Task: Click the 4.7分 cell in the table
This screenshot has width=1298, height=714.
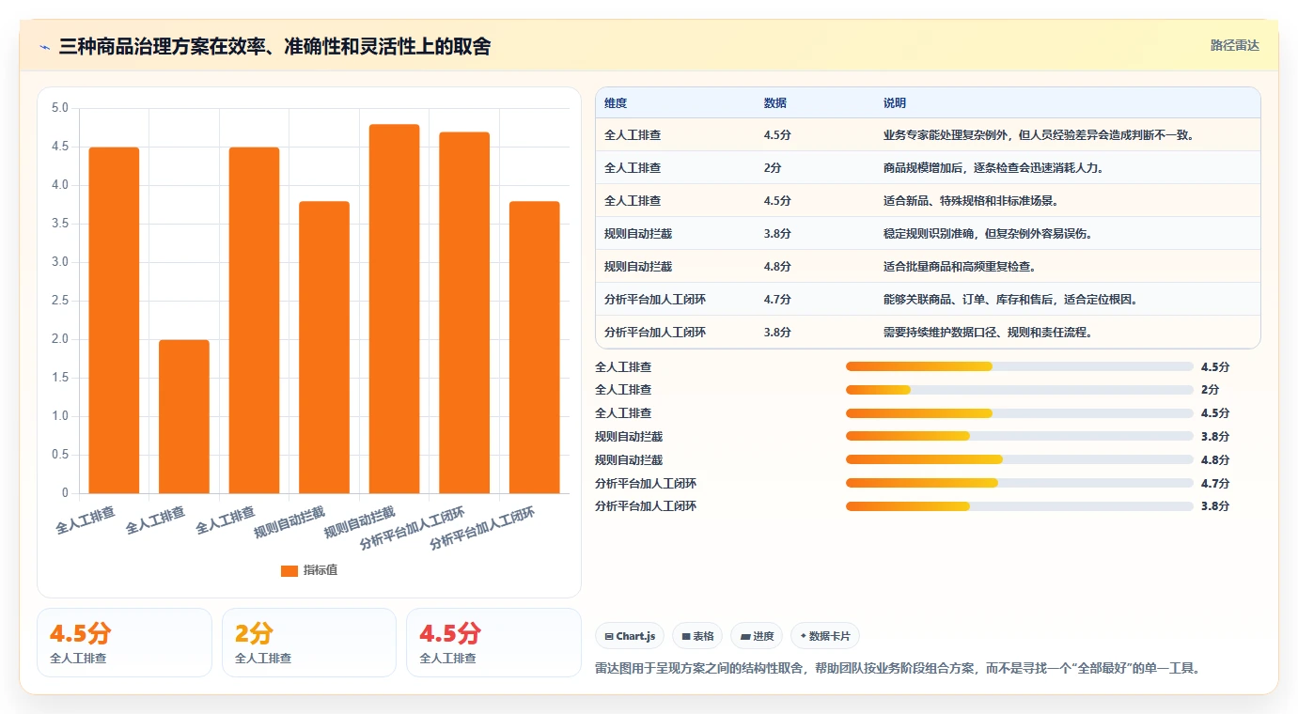Action: tap(777, 300)
